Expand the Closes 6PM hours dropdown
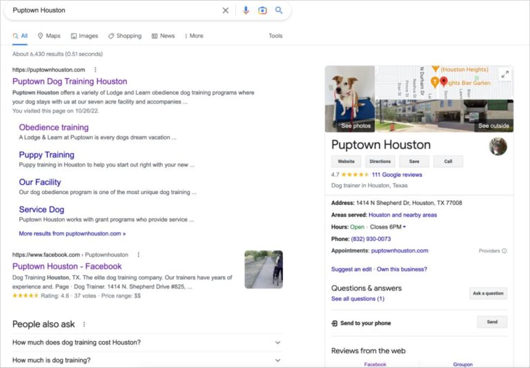 point(388,227)
